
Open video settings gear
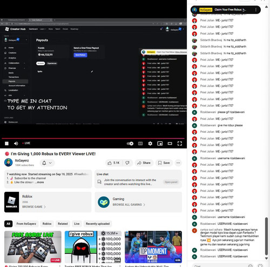point(150,144)
